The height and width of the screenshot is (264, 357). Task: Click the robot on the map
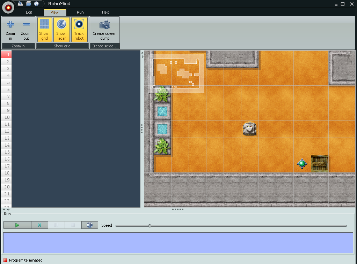249,129
